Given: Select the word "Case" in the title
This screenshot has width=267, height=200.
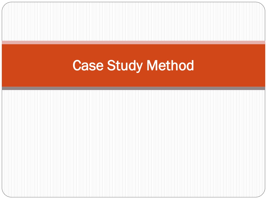Looking at the screenshot, I should [88, 65].
